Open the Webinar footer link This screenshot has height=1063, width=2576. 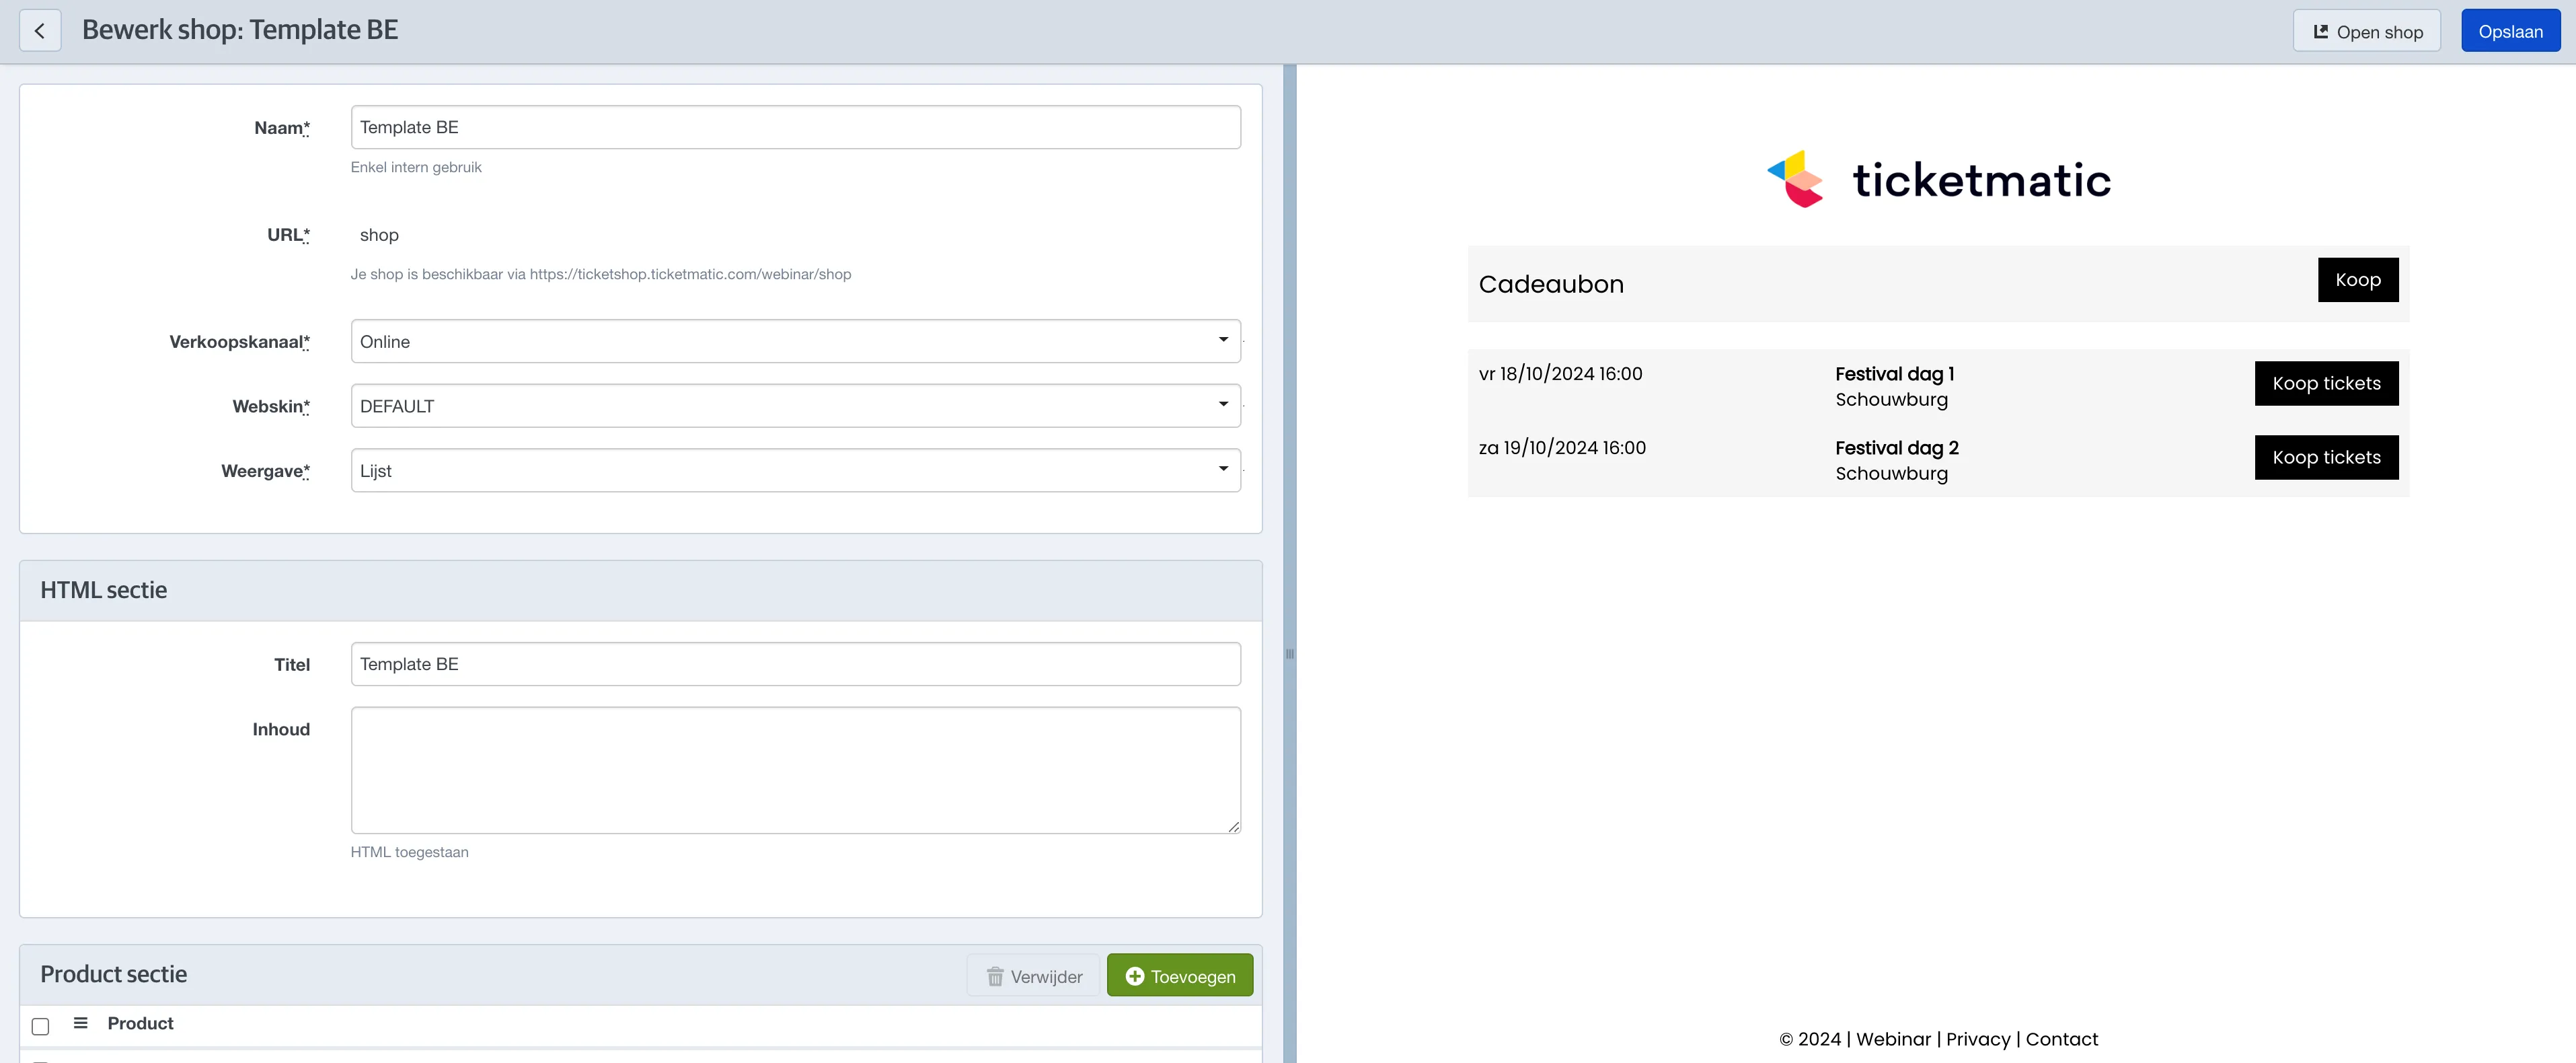pyautogui.click(x=1893, y=1039)
